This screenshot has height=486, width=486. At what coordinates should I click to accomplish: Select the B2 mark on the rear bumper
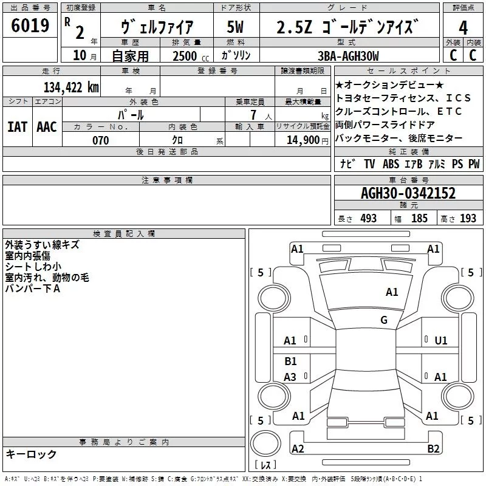433,448
